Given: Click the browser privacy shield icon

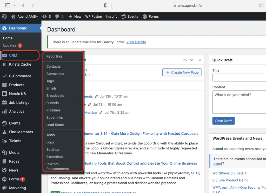Looking at the screenshot, I should (x=105, y=5).
